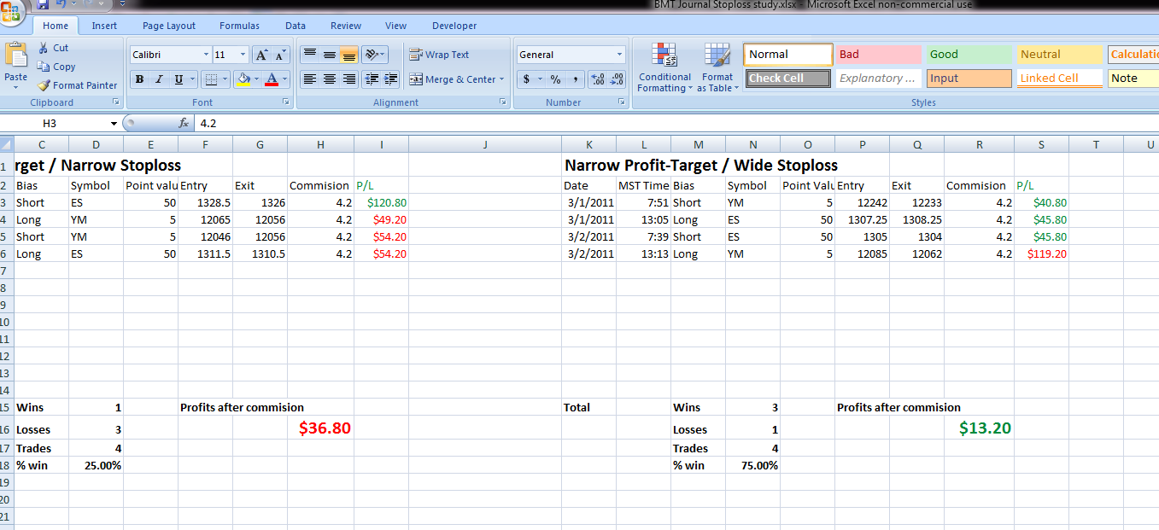The image size is (1159, 530).
Task: Expand the Paste options arrow
Action: [15, 88]
